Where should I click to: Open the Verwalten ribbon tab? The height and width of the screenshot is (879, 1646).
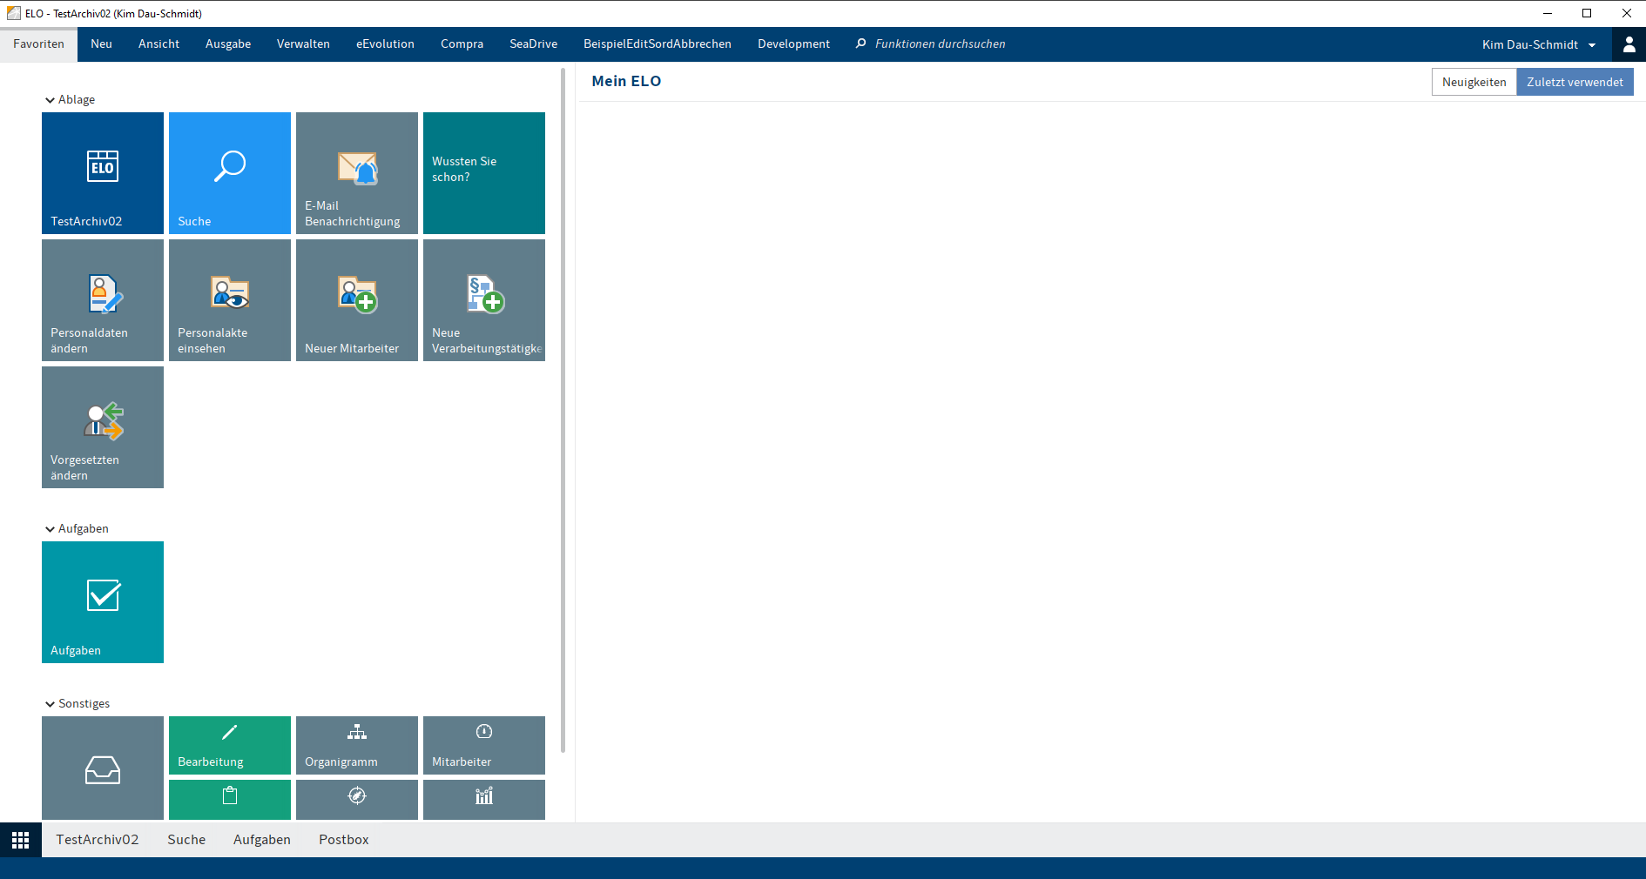point(303,44)
